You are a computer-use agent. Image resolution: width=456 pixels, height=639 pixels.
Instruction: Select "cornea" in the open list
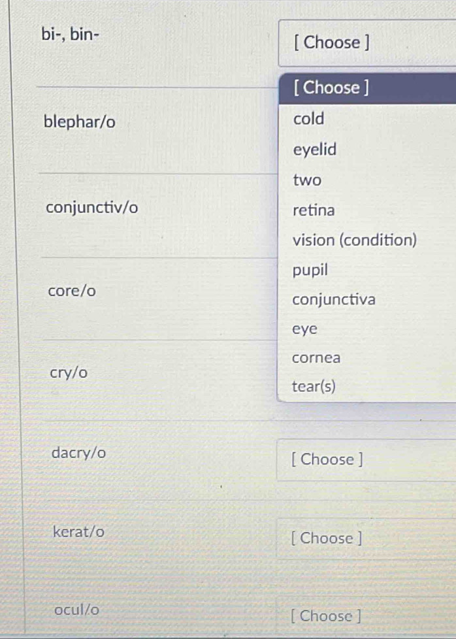point(316,358)
